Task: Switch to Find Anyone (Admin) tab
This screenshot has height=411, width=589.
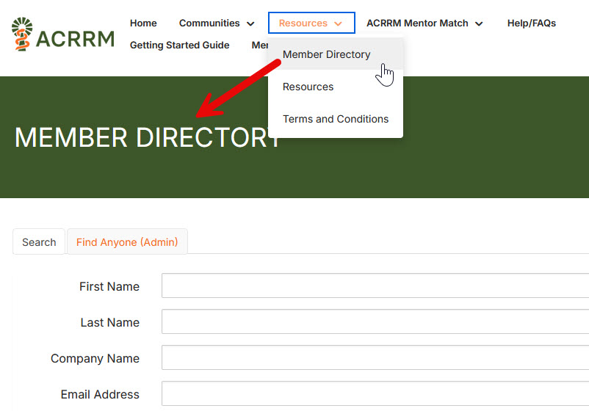Action: point(127,242)
